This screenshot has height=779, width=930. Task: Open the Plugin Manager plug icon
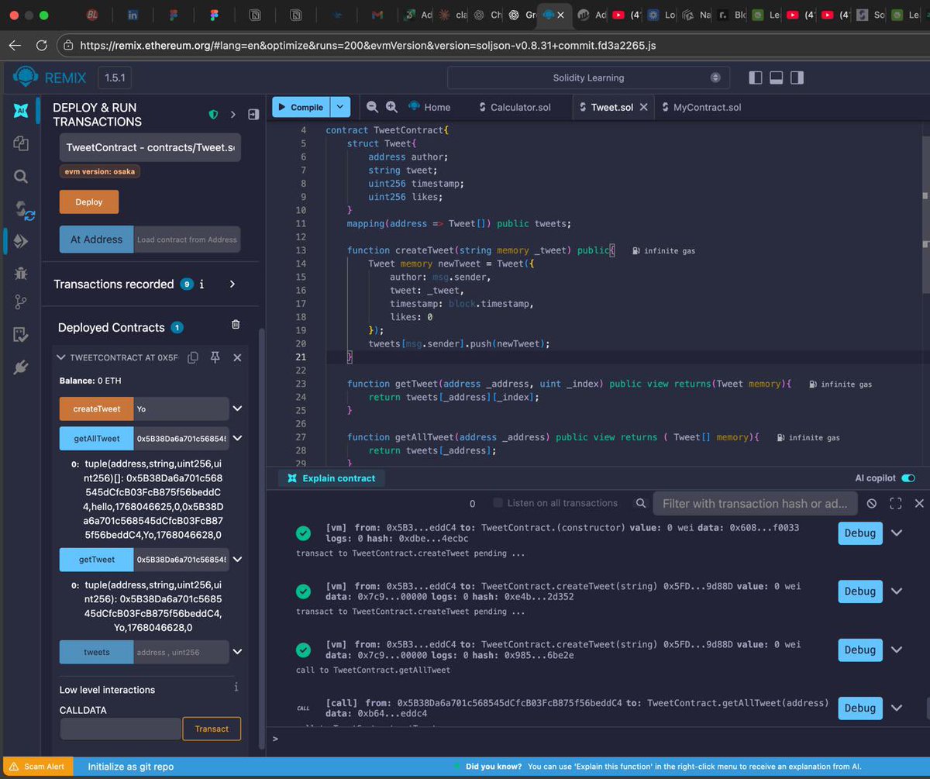pos(21,367)
